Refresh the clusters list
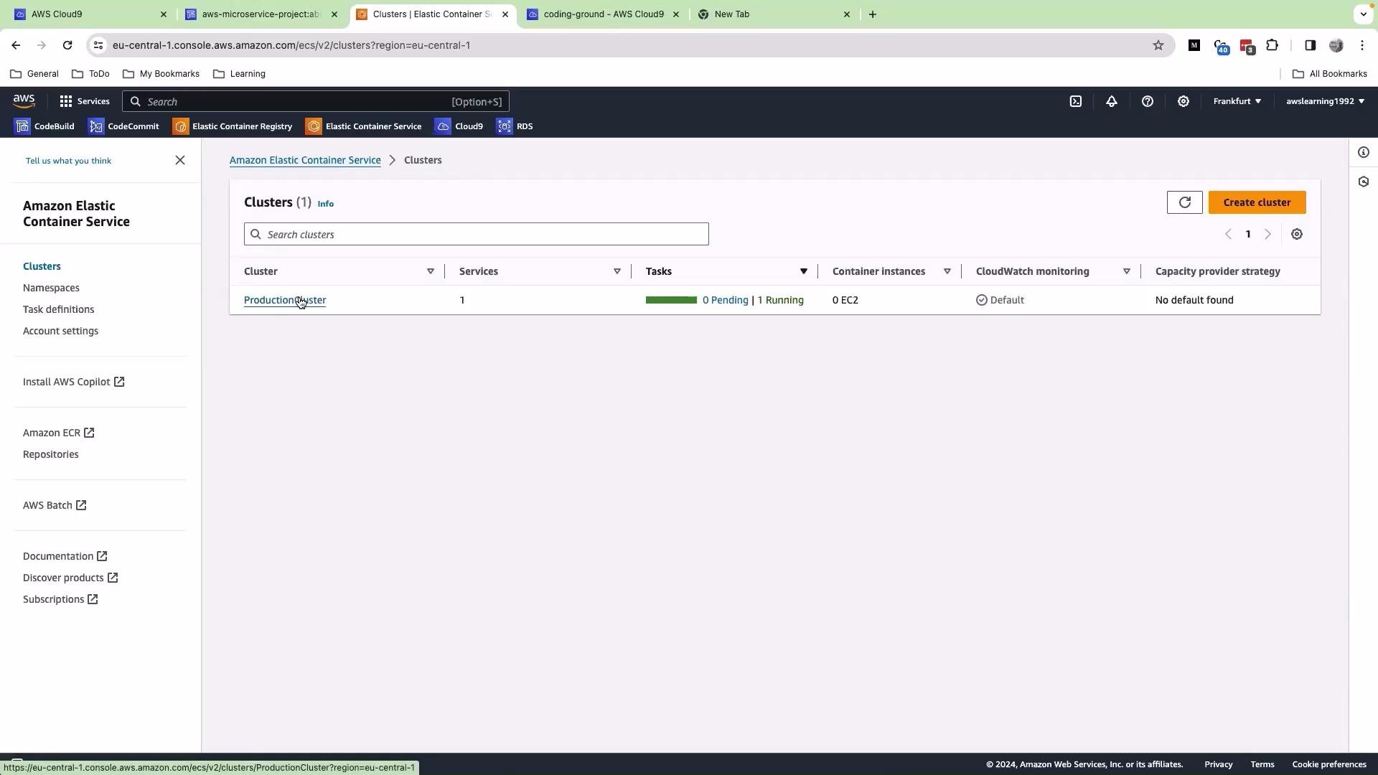The height and width of the screenshot is (775, 1378). point(1185,202)
